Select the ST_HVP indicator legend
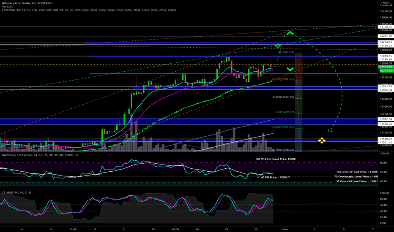This screenshot has width=394, height=232. [x=16, y=192]
